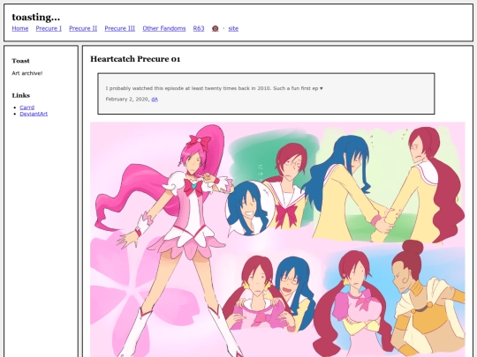Open the Home navigation link
The image size is (477, 357).
[20, 28]
